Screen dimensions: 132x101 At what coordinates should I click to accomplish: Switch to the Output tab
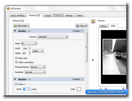point(48,15)
